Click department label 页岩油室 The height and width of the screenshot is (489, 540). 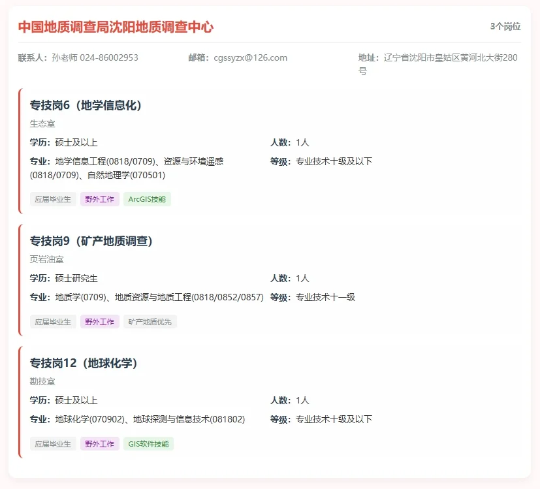[x=46, y=259]
